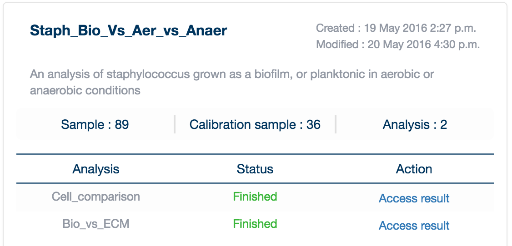
Task: Access result for Bio_vs_ECM analysis
Action: (x=414, y=225)
